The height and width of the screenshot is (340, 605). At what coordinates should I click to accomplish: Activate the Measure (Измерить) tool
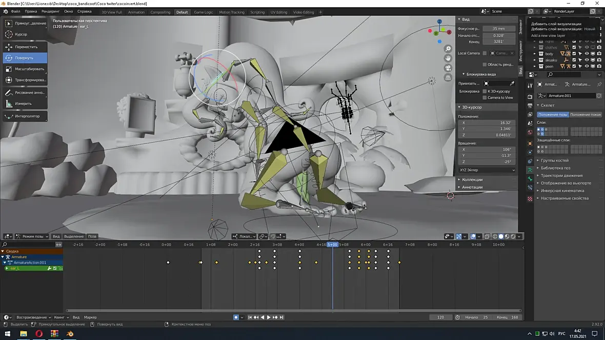(x=23, y=103)
